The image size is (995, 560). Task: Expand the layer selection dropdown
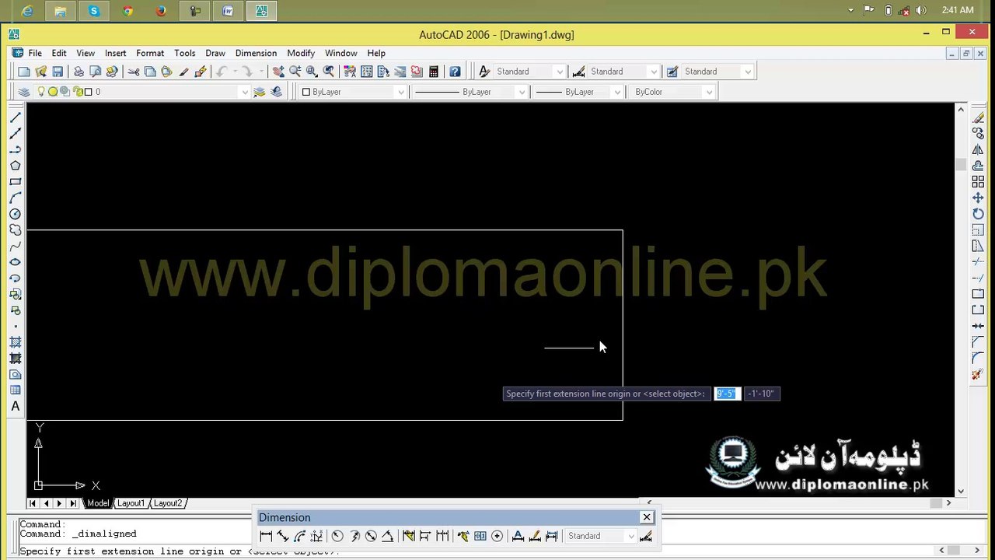tap(244, 92)
